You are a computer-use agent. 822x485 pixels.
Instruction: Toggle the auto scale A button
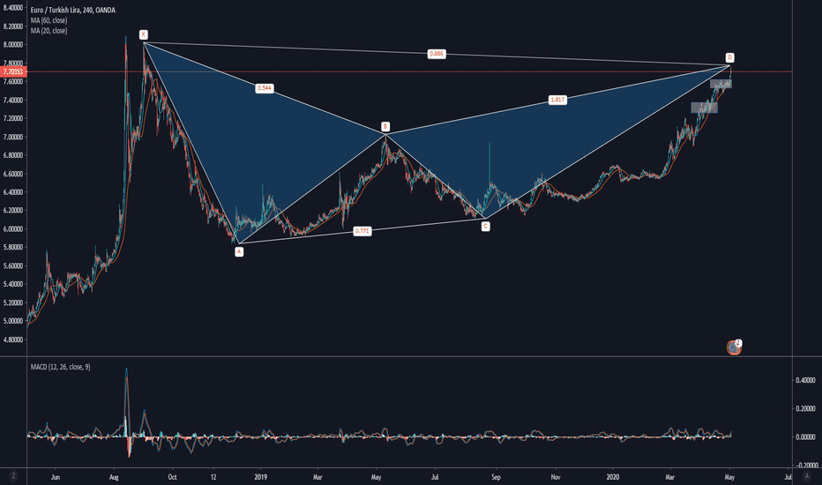tap(807, 476)
